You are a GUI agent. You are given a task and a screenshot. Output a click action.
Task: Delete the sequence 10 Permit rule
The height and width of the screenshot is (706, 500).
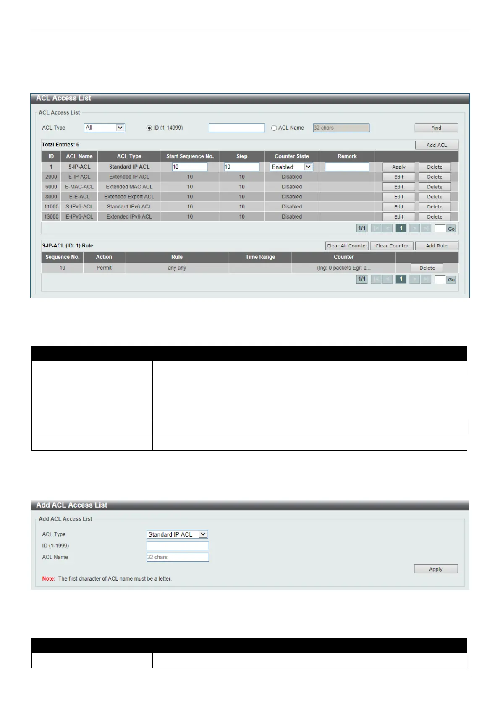pyautogui.click(x=427, y=268)
